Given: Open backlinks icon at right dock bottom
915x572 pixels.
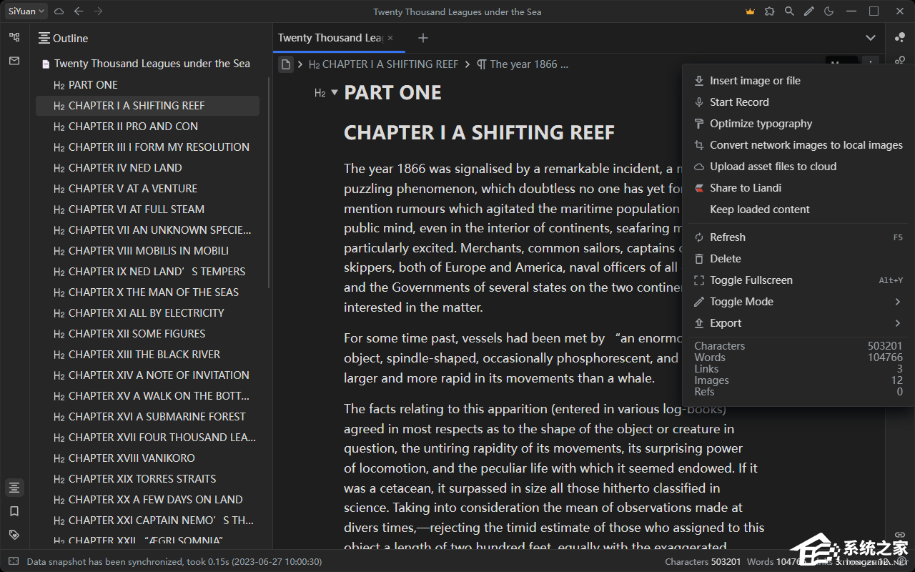Looking at the screenshot, I should [900, 535].
